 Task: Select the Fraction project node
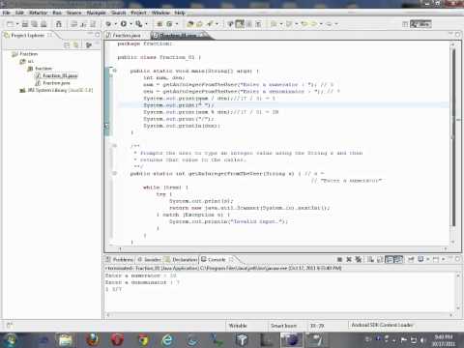(x=25, y=54)
